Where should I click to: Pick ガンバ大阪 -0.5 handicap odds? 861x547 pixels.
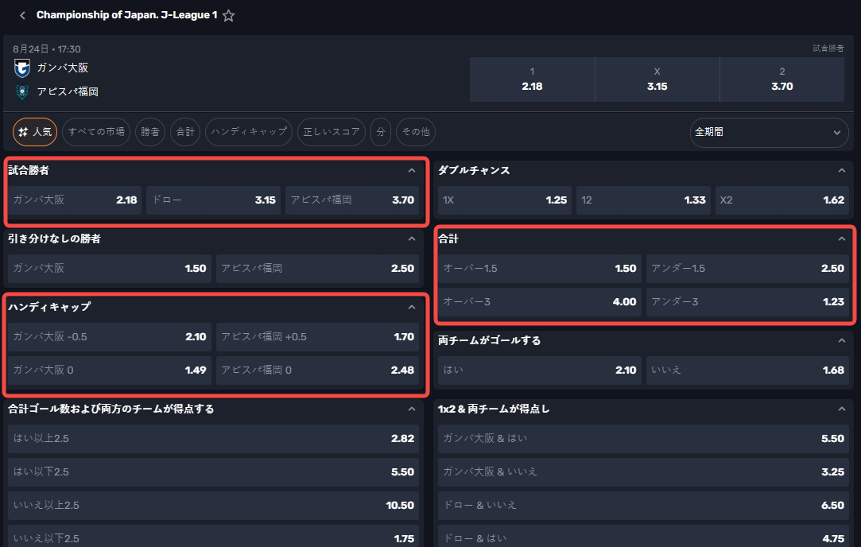pyautogui.click(x=110, y=337)
